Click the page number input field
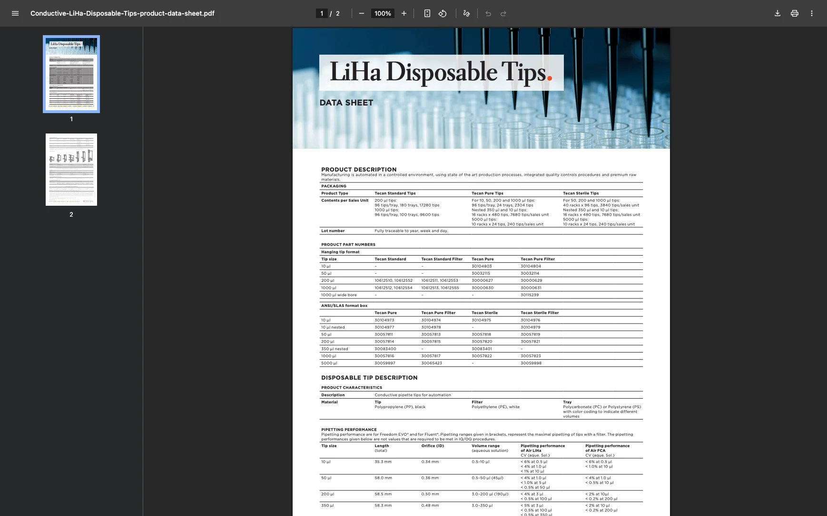 322,13
